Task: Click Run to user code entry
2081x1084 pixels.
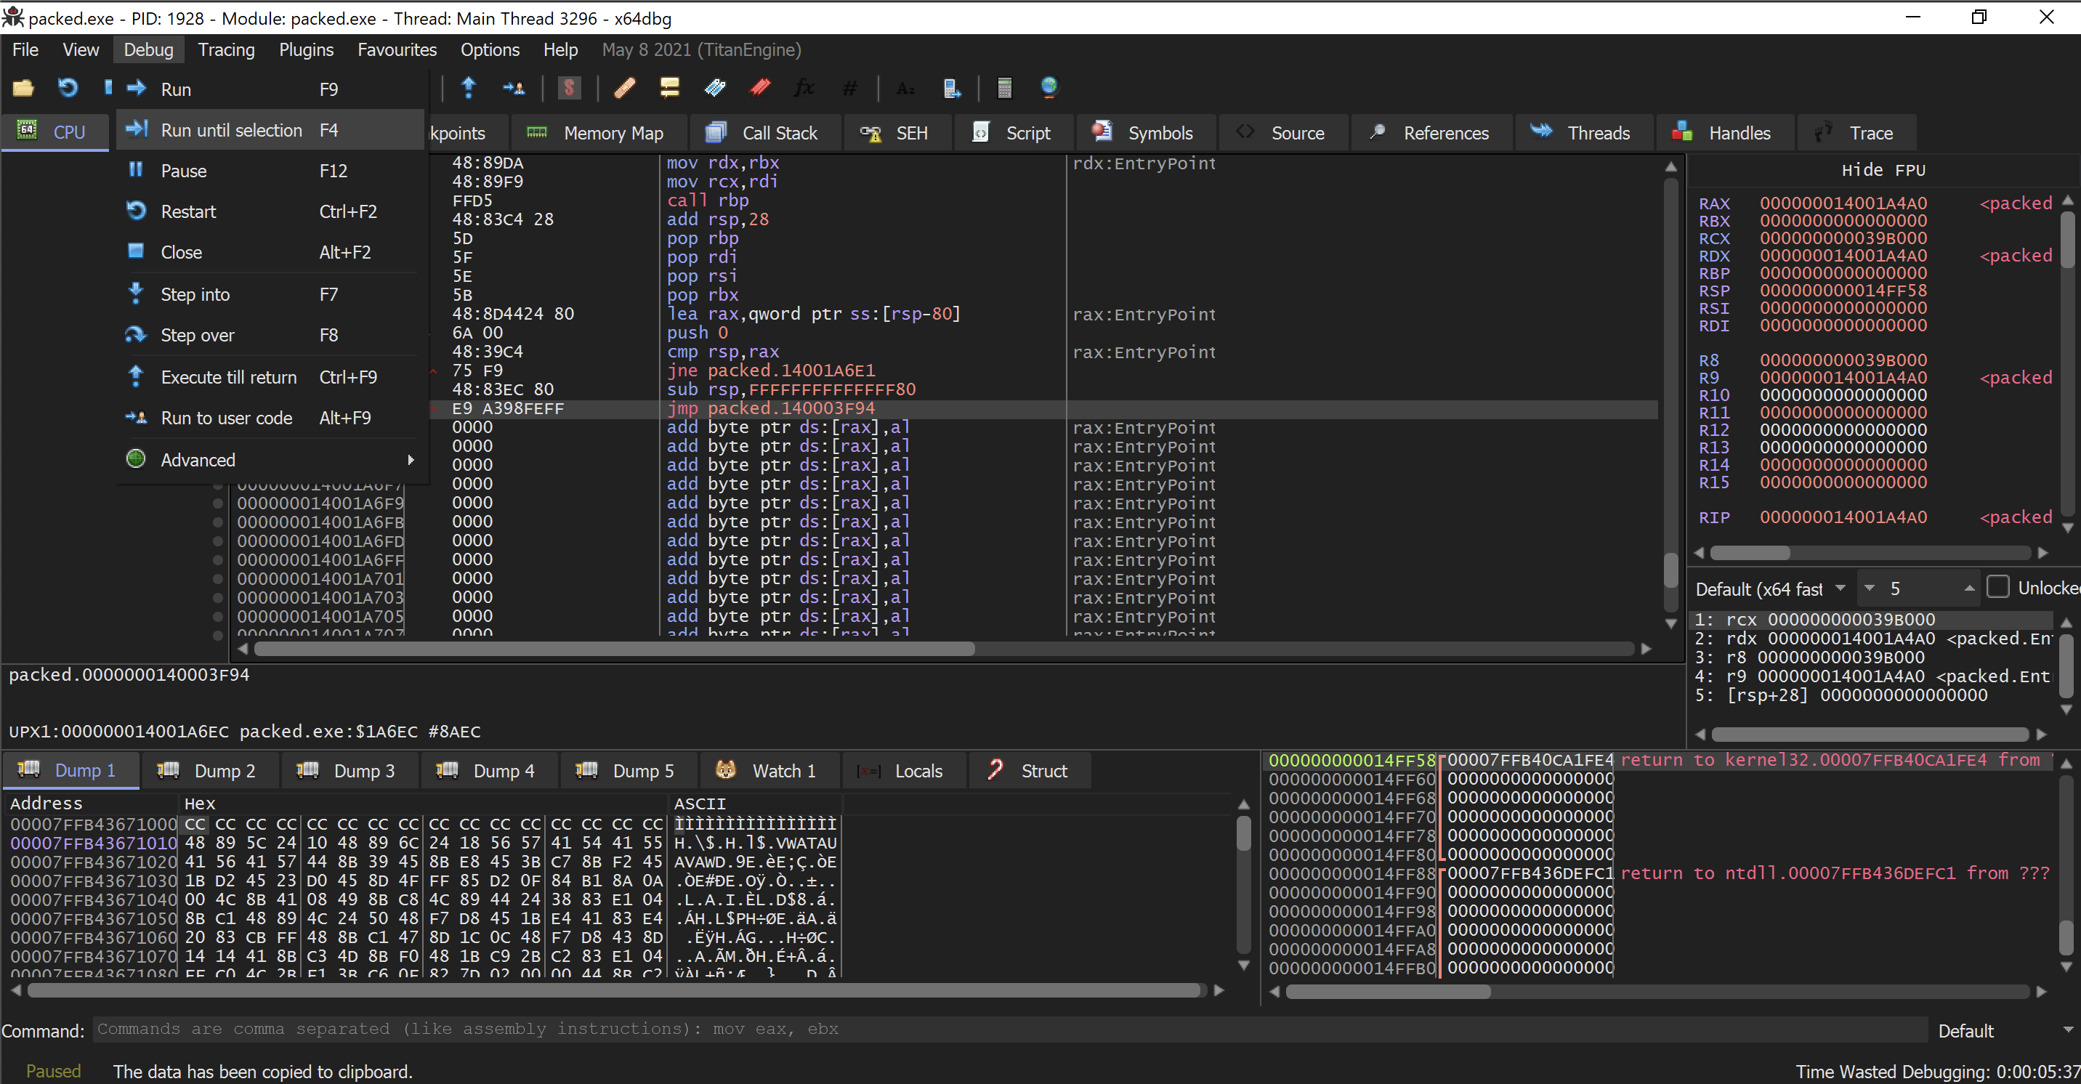Action: tap(270, 418)
